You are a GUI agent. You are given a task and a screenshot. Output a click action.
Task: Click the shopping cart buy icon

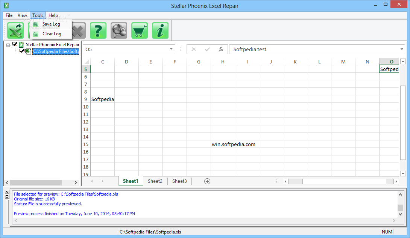140,30
